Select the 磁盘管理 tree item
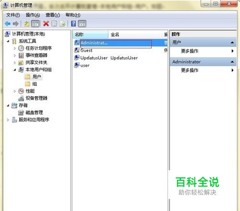Screen dimensions: 240x211 34,113
